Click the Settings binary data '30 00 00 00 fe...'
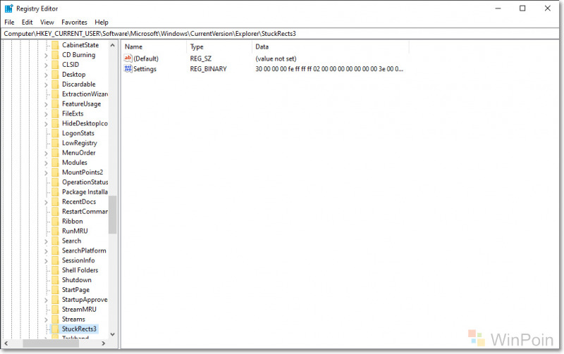This screenshot has width=564, height=354. click(329, 68)
